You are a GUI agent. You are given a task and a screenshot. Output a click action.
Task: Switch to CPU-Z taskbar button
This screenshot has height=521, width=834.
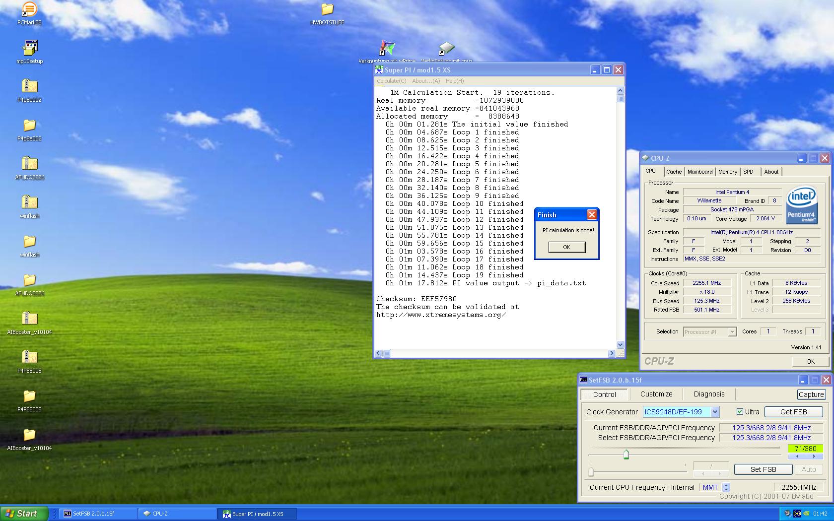tap(177, 514)
